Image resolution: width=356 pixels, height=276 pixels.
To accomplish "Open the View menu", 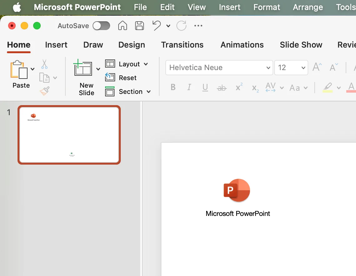I will tap(197, 7).
